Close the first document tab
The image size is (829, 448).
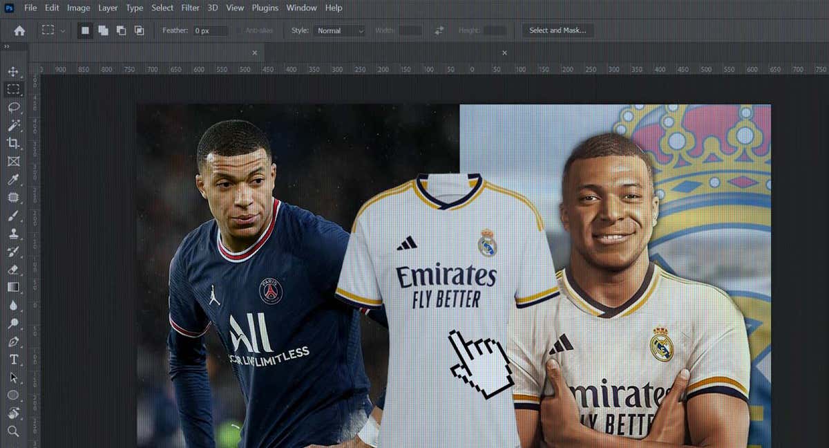point(254,53)
